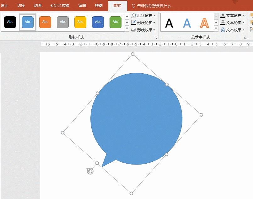Open the 形状样式 dialog launcher
This screenshot has width=253, height=199.
[156, 38]
